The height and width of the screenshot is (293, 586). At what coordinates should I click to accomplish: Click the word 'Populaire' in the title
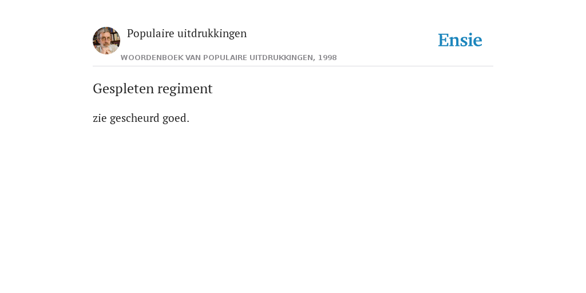coord(151,34)
